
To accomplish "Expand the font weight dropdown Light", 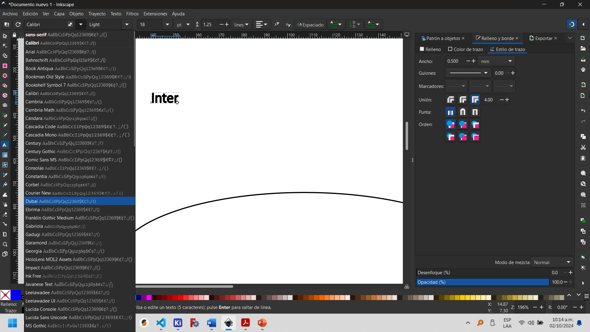I will coord(128,24).
